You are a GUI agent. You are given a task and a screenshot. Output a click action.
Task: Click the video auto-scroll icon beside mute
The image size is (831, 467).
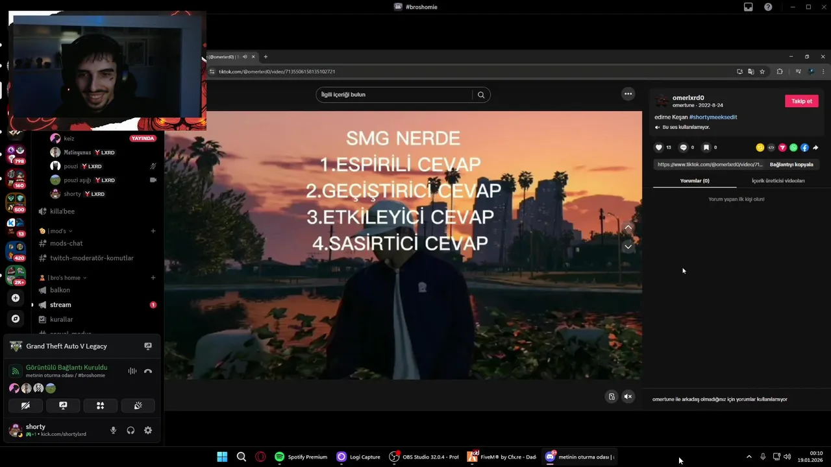(612, 396)
